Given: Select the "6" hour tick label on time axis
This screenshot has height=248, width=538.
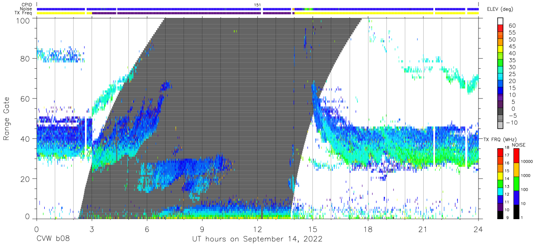Looking at the screenshot, I should (x=147, y=230).
